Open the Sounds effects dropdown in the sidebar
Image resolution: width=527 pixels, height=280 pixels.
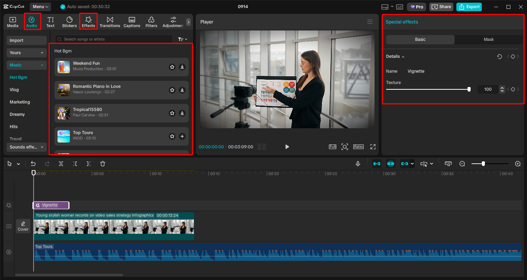[x=26, y=147]
